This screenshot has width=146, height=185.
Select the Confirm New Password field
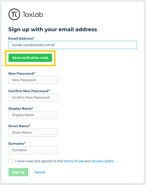pyautogui.click(x=33, y=97)
